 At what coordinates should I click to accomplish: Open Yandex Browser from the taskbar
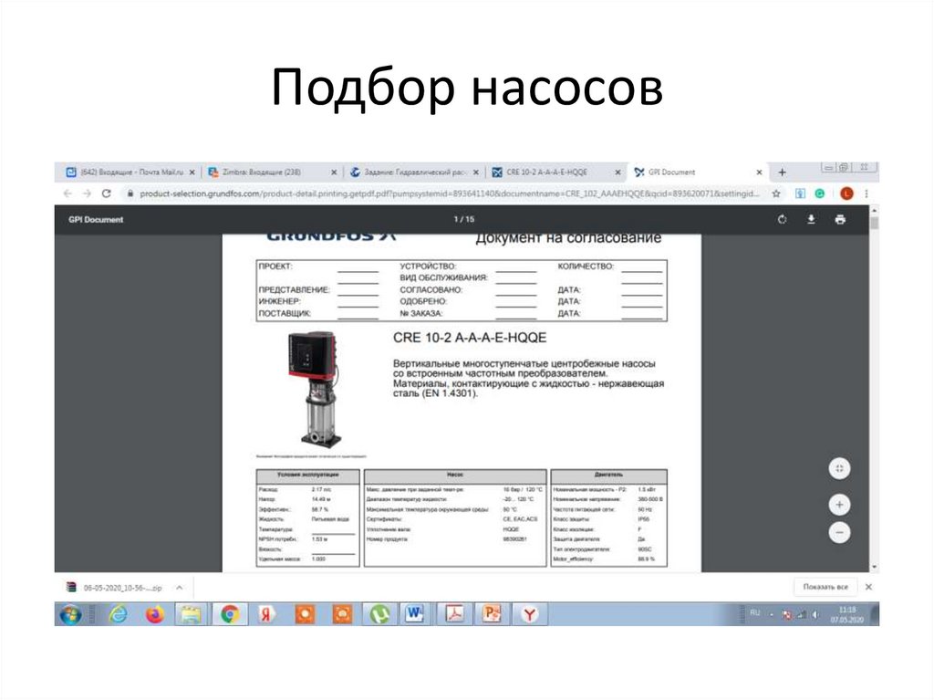pyautogui.click(x=264, y=615)
